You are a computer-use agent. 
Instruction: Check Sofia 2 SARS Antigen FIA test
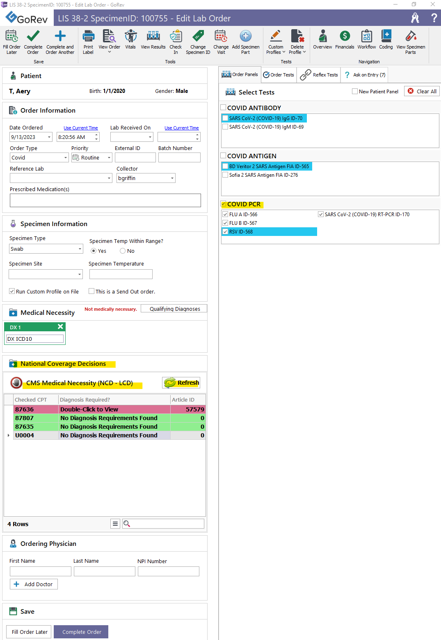pos(225,175)
